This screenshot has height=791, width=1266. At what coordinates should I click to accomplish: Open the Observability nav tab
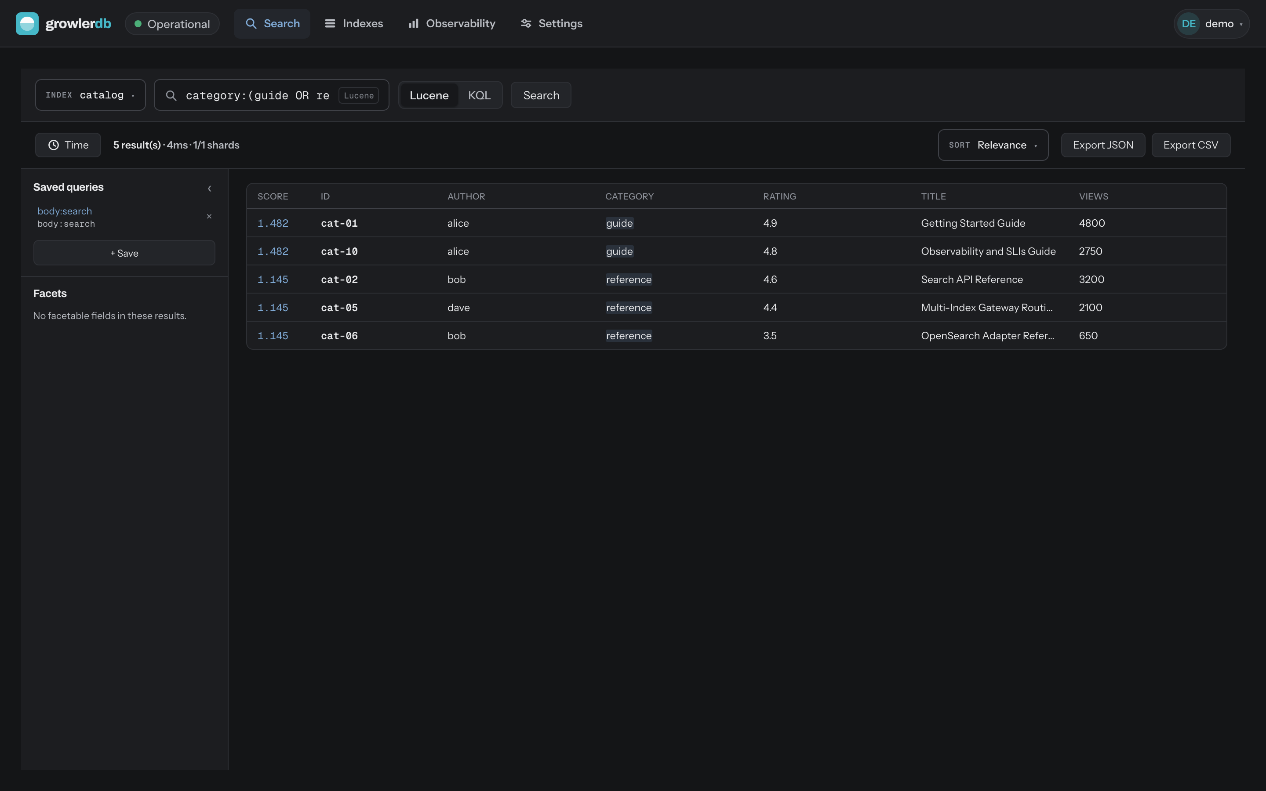pos(451,24)
